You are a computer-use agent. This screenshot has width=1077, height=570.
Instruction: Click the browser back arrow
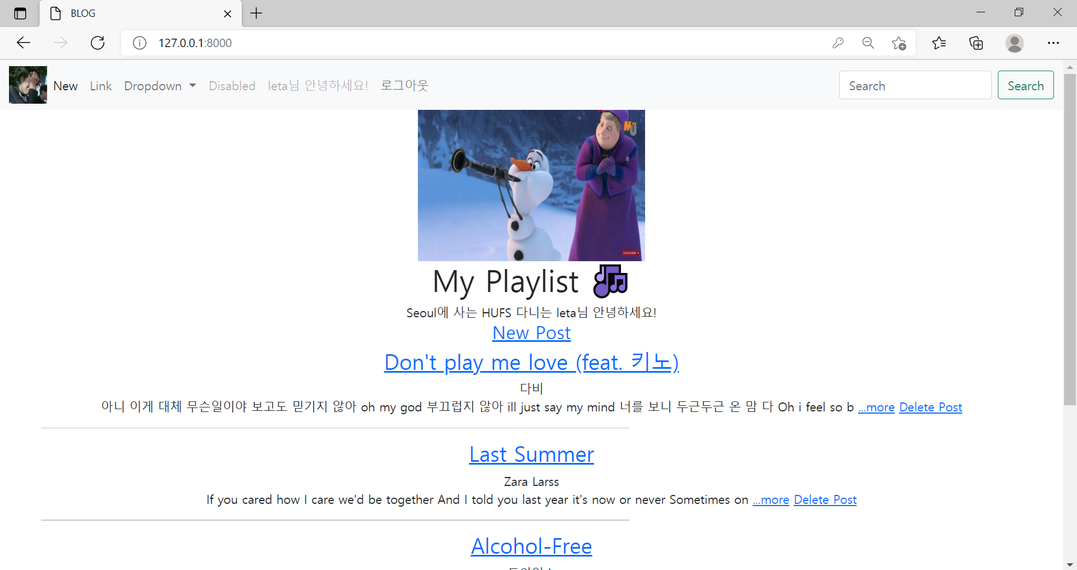(x=24, y=43)
